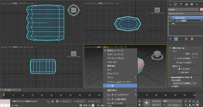Click the pin stack icon
The image size is (203, 107).
point(170,39)
